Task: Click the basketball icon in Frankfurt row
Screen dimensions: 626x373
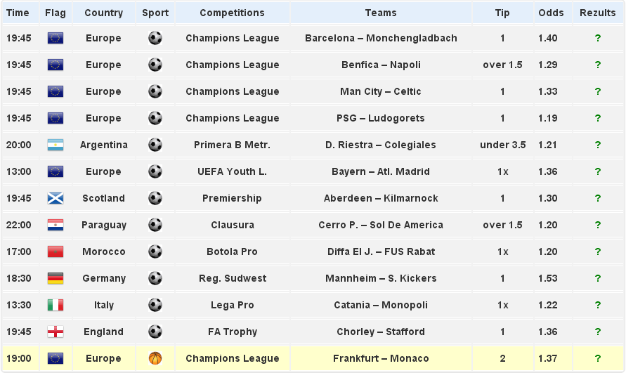Action: coord(155,358)
